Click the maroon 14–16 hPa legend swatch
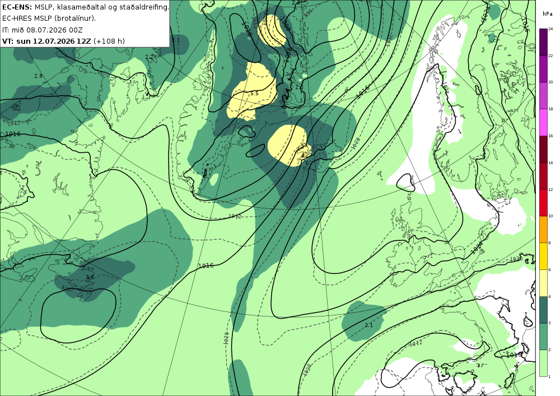The image size is (560, 396). (x=543, y=149)
